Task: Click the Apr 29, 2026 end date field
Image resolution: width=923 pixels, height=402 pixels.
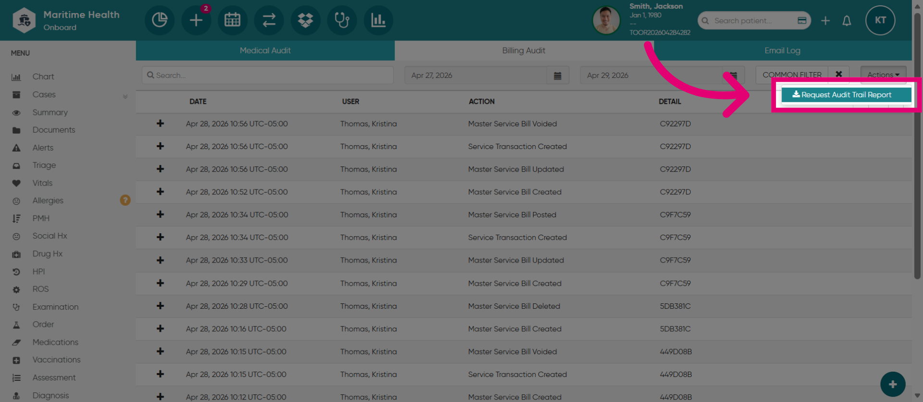Action: [651, 75]
